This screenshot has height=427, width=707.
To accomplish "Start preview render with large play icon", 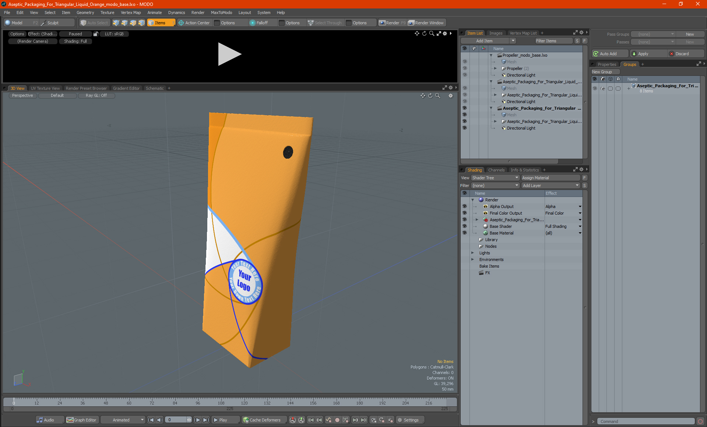I will click(229, 54).
